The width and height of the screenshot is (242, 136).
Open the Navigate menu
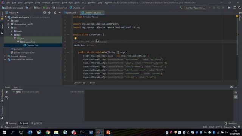click(29, 3)
